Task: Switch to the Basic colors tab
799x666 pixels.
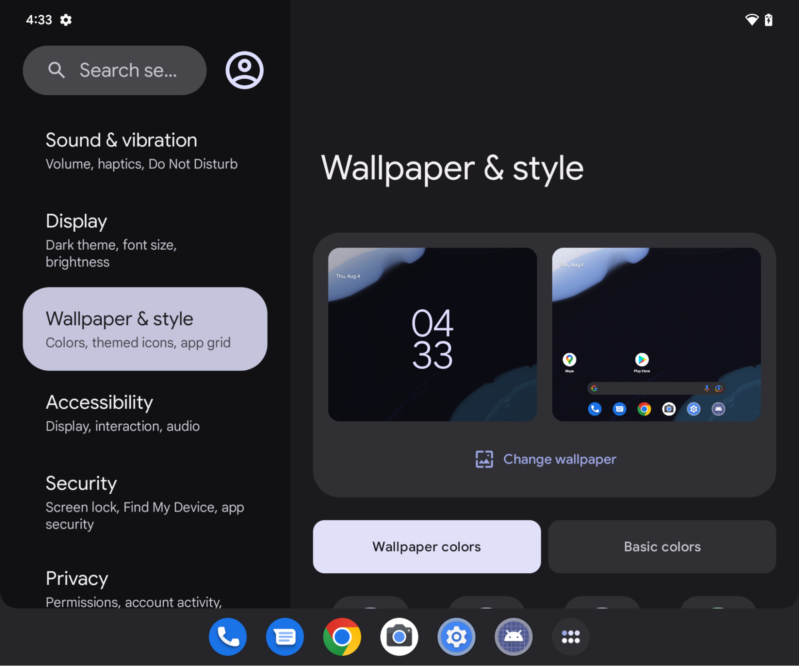Action: tap(662, 546)
